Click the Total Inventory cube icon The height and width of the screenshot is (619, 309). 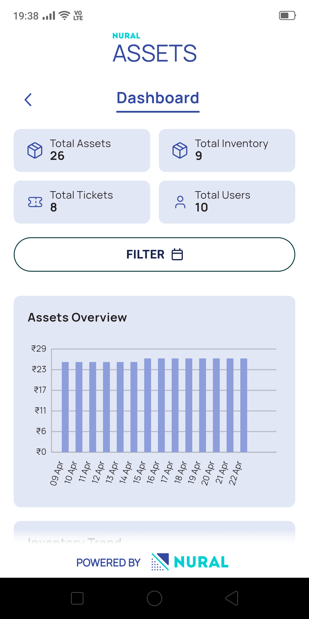pos(180,150)
